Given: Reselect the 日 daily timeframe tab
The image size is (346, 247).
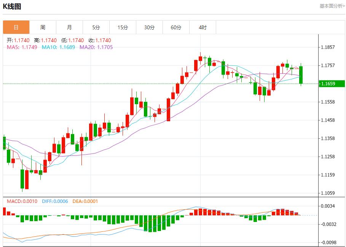Looking at the screenshot, I should [x=16, y=27].
